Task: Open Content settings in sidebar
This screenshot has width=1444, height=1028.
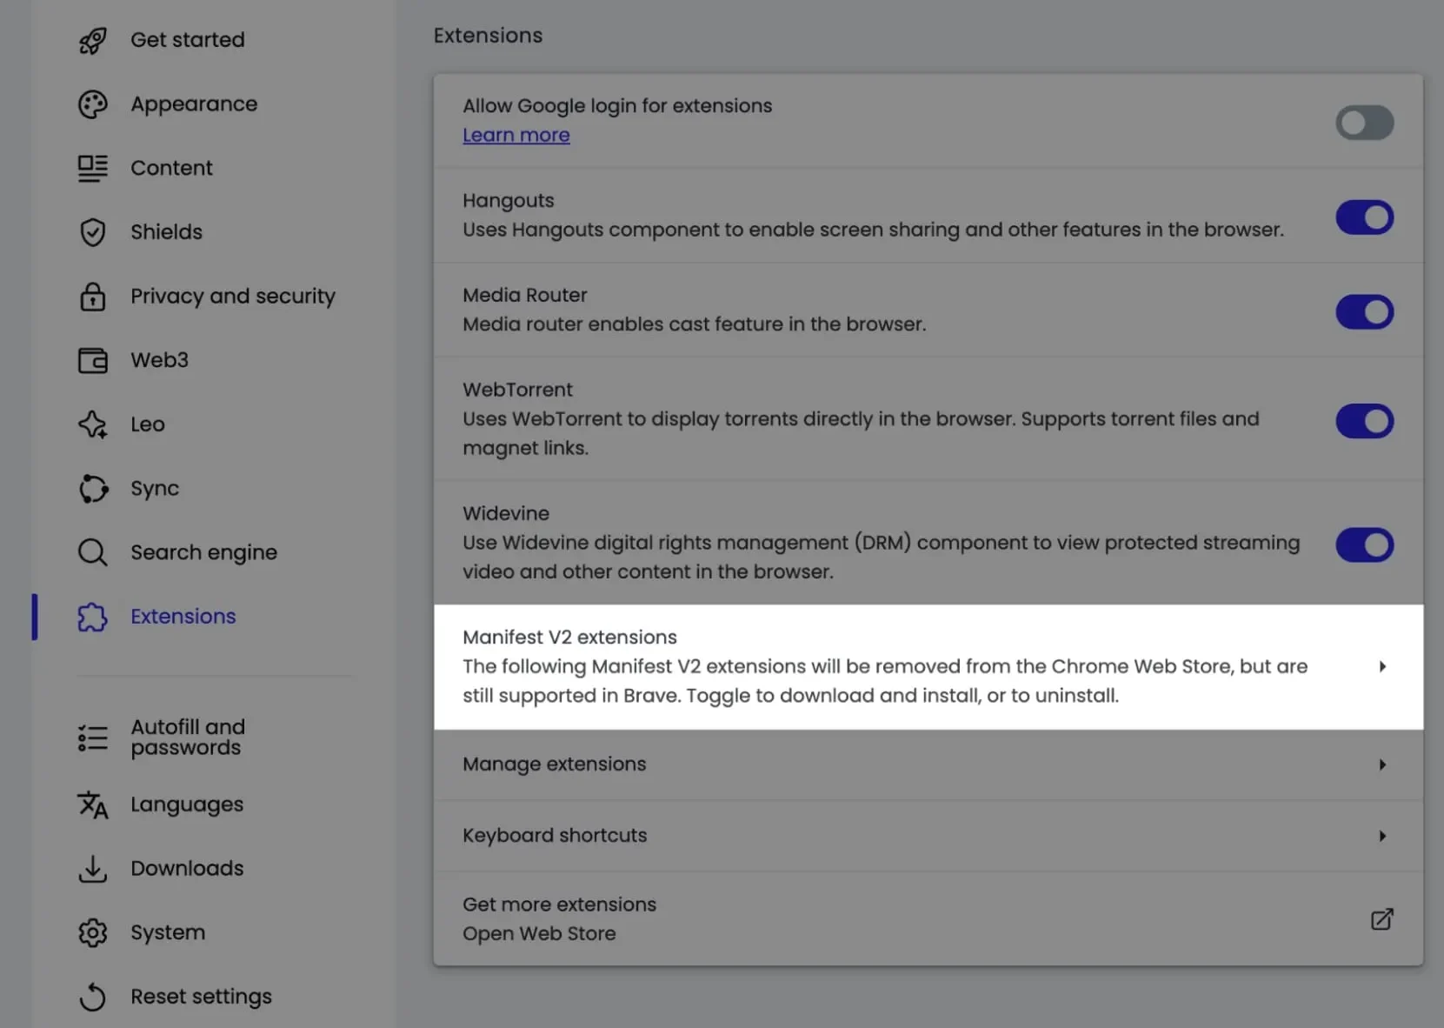Action: (x=171, y=168)
